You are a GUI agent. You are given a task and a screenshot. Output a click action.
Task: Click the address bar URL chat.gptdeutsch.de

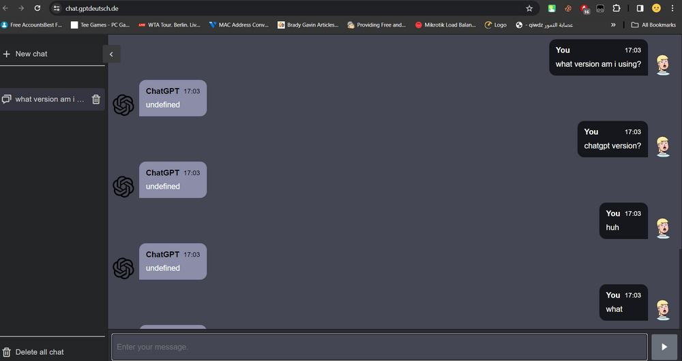pyautogui.click(x=92, y=8)
